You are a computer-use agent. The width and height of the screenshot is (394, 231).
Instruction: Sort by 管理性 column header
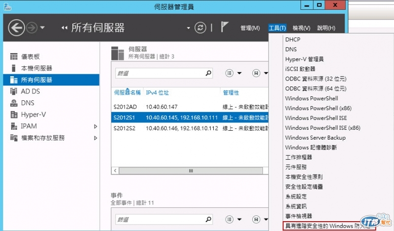pos(230,92)
